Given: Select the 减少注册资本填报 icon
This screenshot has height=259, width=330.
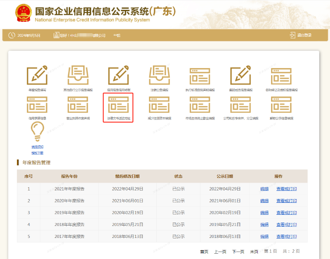Looking at the screenshot, I should click(159, 105).
